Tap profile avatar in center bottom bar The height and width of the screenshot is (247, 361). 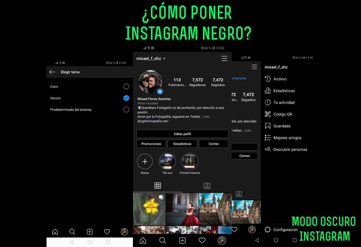coord(222,241)
